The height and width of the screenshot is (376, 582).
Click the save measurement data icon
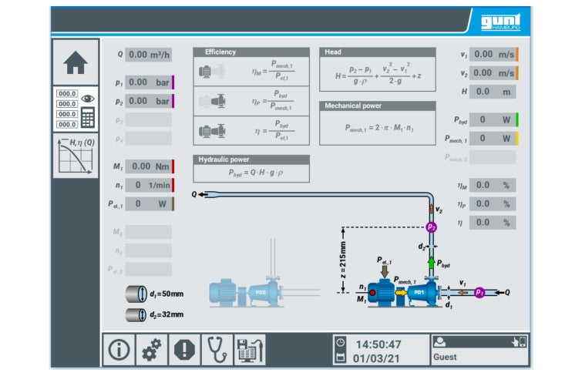pyautogui.click(x=250, y=350)
